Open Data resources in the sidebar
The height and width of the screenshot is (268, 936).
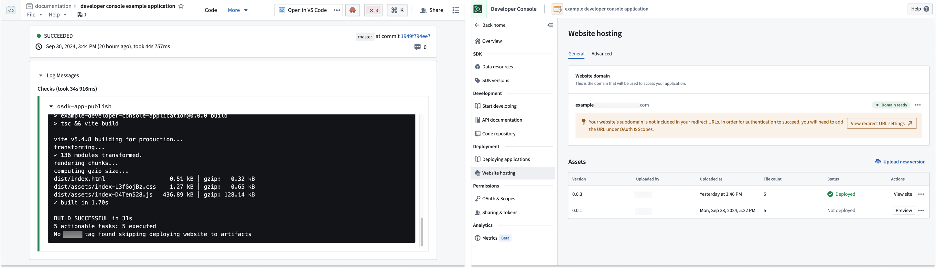tap(513, 67)
